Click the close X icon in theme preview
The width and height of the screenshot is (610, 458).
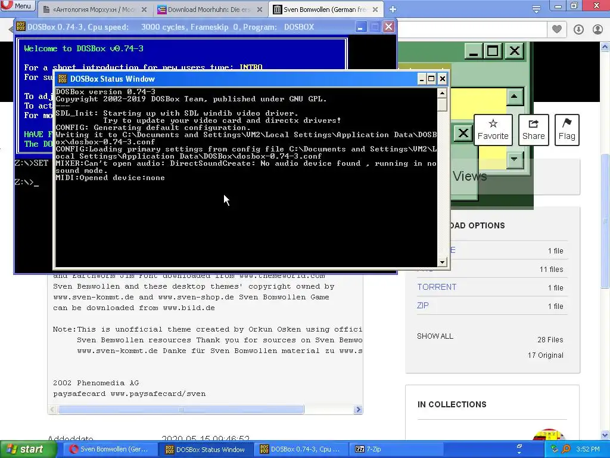pyautogui.click(x=514, y=51)
